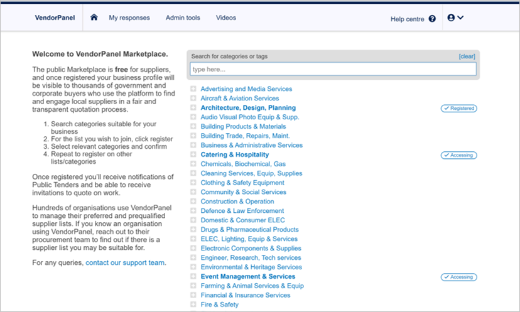Expand Clothing & Safety Equipment

pos(193,182)
